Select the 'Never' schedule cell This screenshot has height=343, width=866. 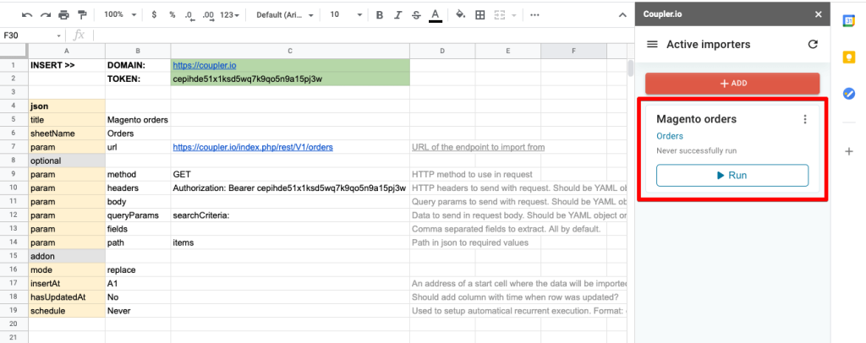coord(138,311)
